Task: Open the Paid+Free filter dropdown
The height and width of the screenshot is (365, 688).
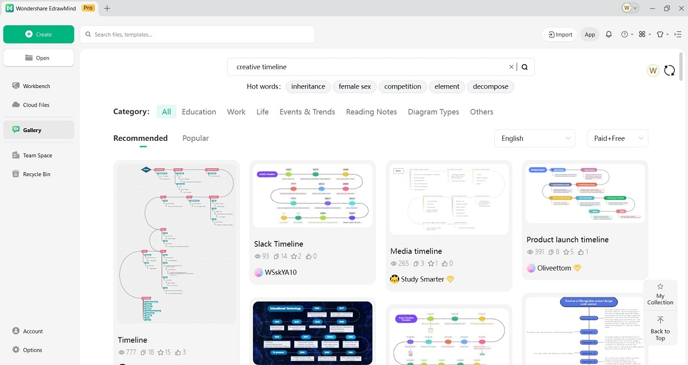Action: [x=617, y=138]
